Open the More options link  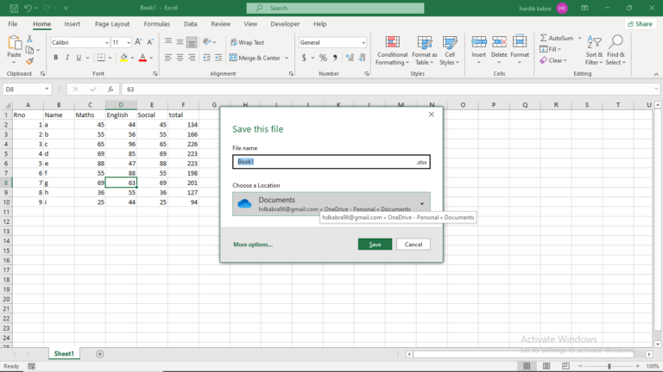pos(253,245)
